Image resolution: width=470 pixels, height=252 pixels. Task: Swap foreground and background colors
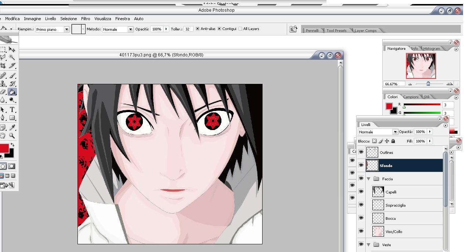click(12, 145)
